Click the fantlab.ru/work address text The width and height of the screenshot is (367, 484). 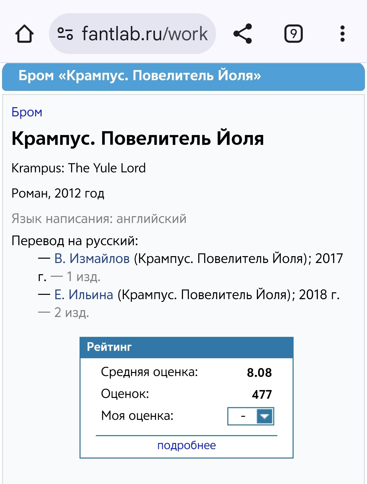click(145, 34)
